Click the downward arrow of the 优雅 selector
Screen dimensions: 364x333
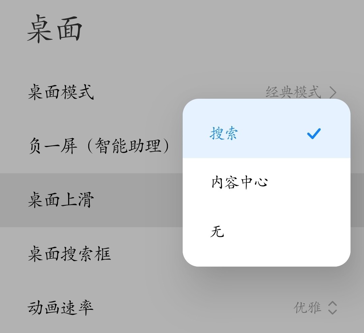point(333,312)
